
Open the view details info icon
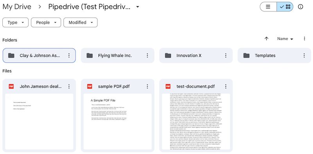coord(300,7)
